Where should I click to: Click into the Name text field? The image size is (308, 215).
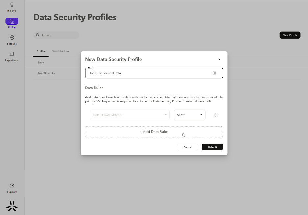(148, 73)
